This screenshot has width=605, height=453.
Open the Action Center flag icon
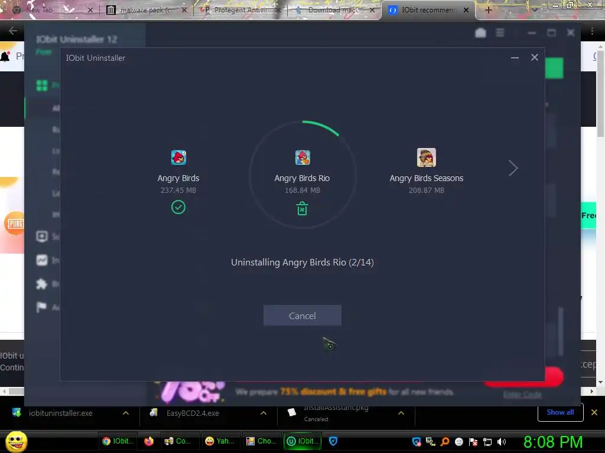click(42, 307)
